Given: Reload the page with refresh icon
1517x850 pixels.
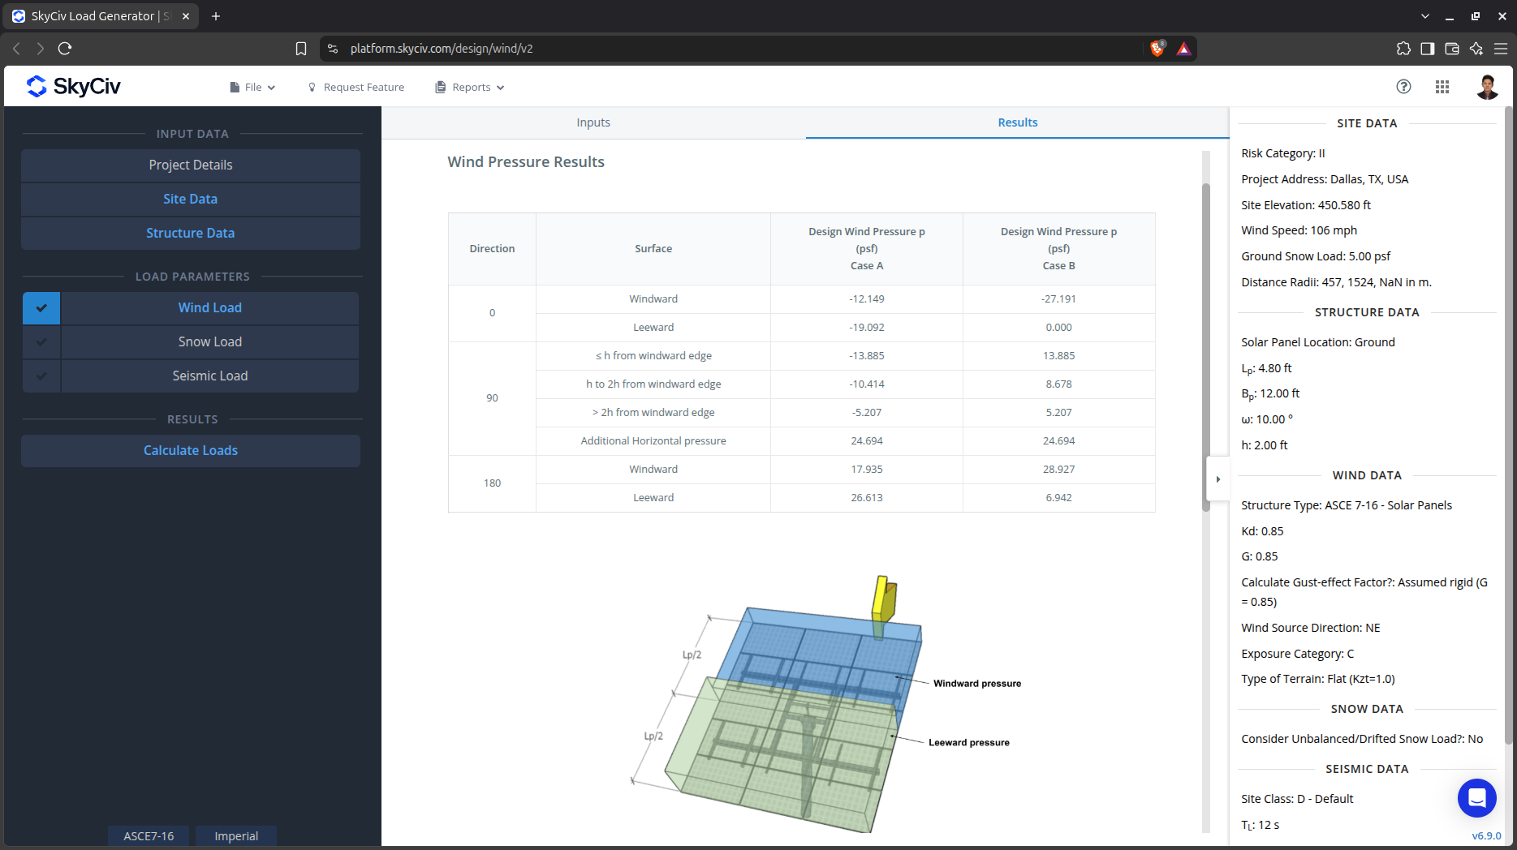Looking at the screenshot, I should point(65,49).
